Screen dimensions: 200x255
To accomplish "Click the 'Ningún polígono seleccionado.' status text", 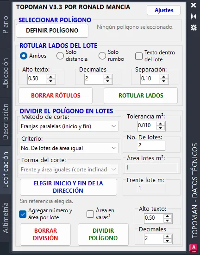I will pyautogui.click(x=135, y=27).
